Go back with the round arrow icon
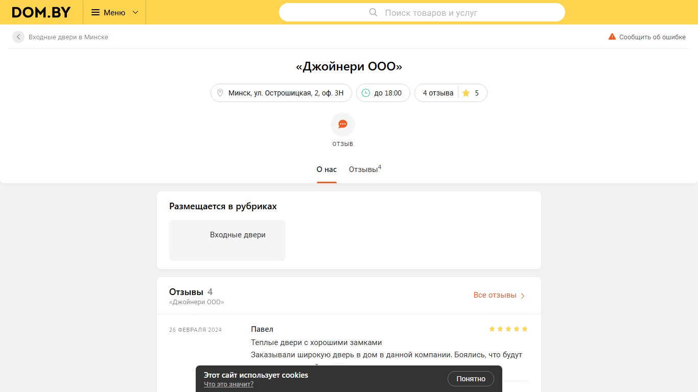 click(18, 37)
